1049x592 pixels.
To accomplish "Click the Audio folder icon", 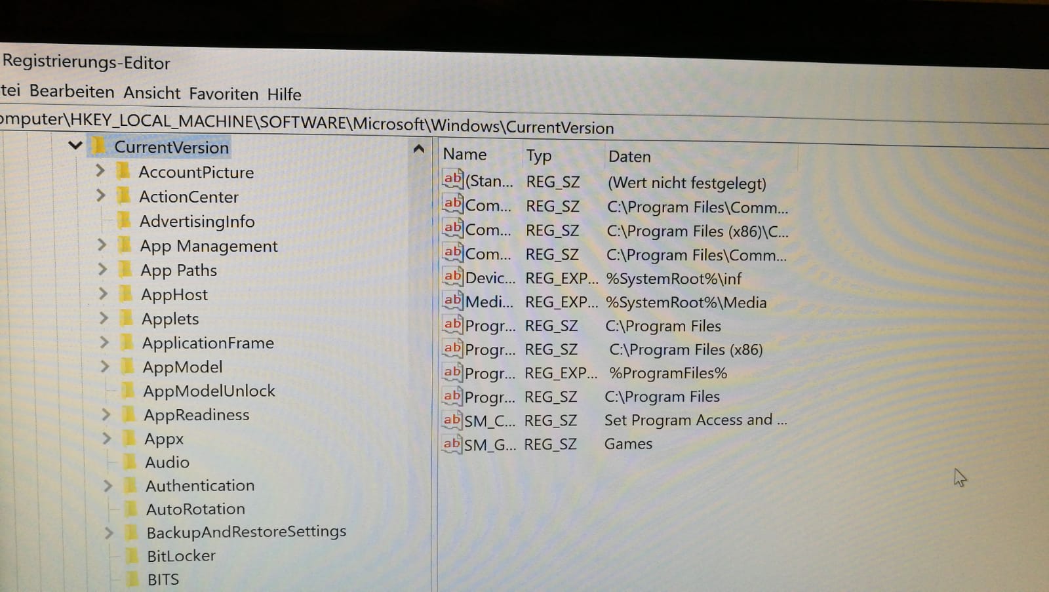I will click(130, 462).
